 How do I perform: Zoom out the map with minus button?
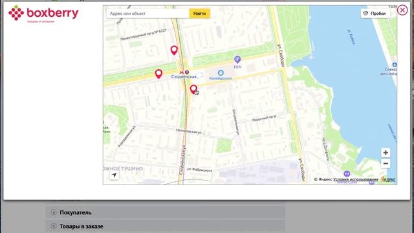pyautogui.click(x=386, y=164)
